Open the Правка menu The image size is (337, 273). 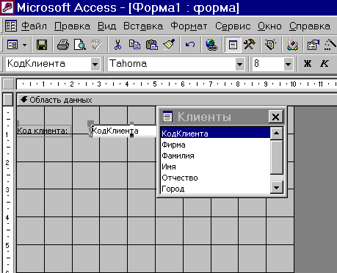pos(72,26)
